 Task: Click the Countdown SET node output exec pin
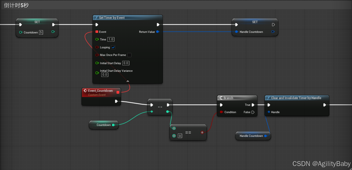pyautogui.click(x=54, y=25)
